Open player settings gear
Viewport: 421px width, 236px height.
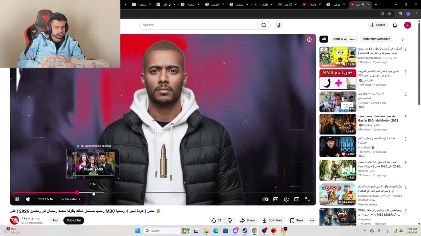pos(286,199)
